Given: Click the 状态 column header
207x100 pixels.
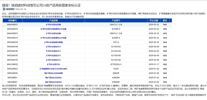Looking at the screenshot, I should click(165, 20).
